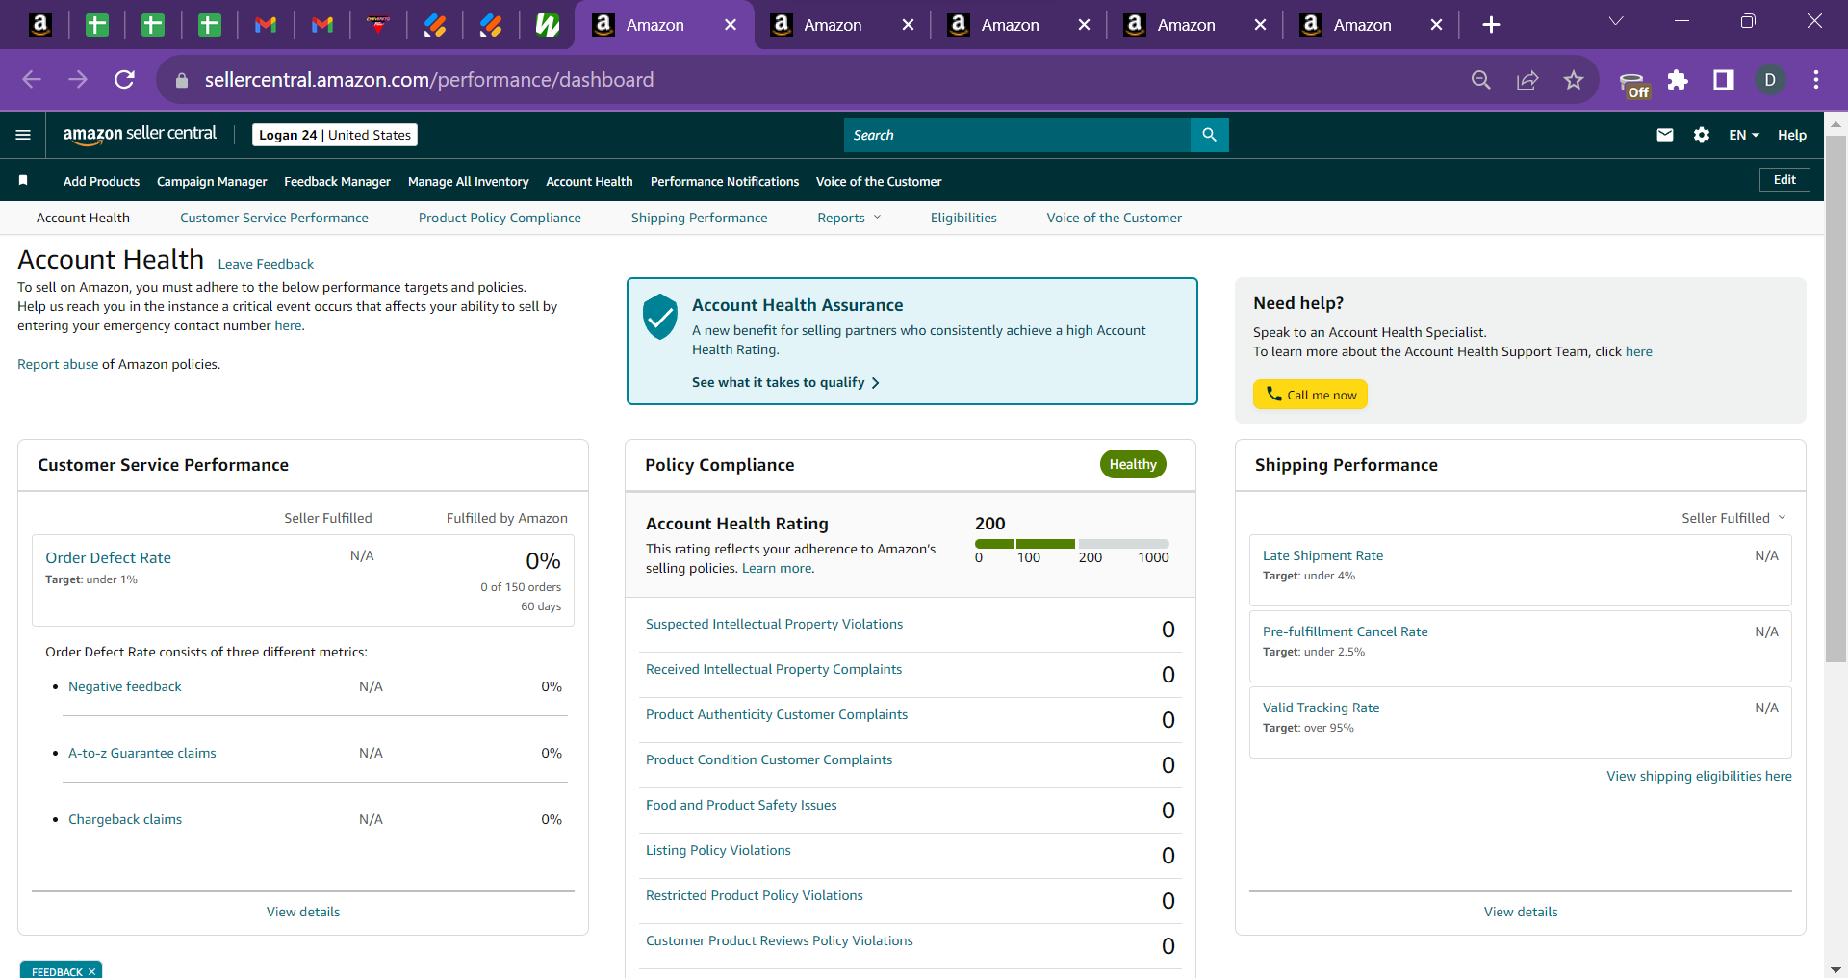Switch to the first green plus pinned tab
Viewport: 1848px width, 978px height.
click(x=97, y=25)
